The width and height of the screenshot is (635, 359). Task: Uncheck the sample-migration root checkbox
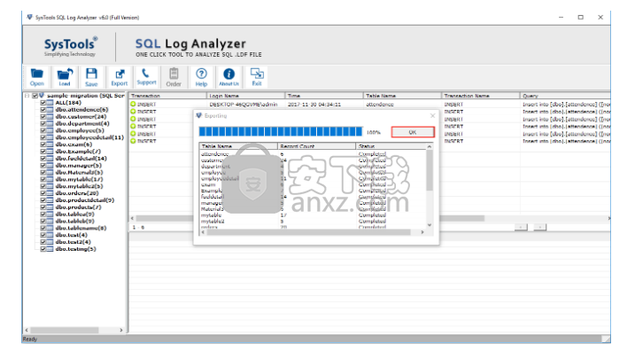click(x=35, y=96)
